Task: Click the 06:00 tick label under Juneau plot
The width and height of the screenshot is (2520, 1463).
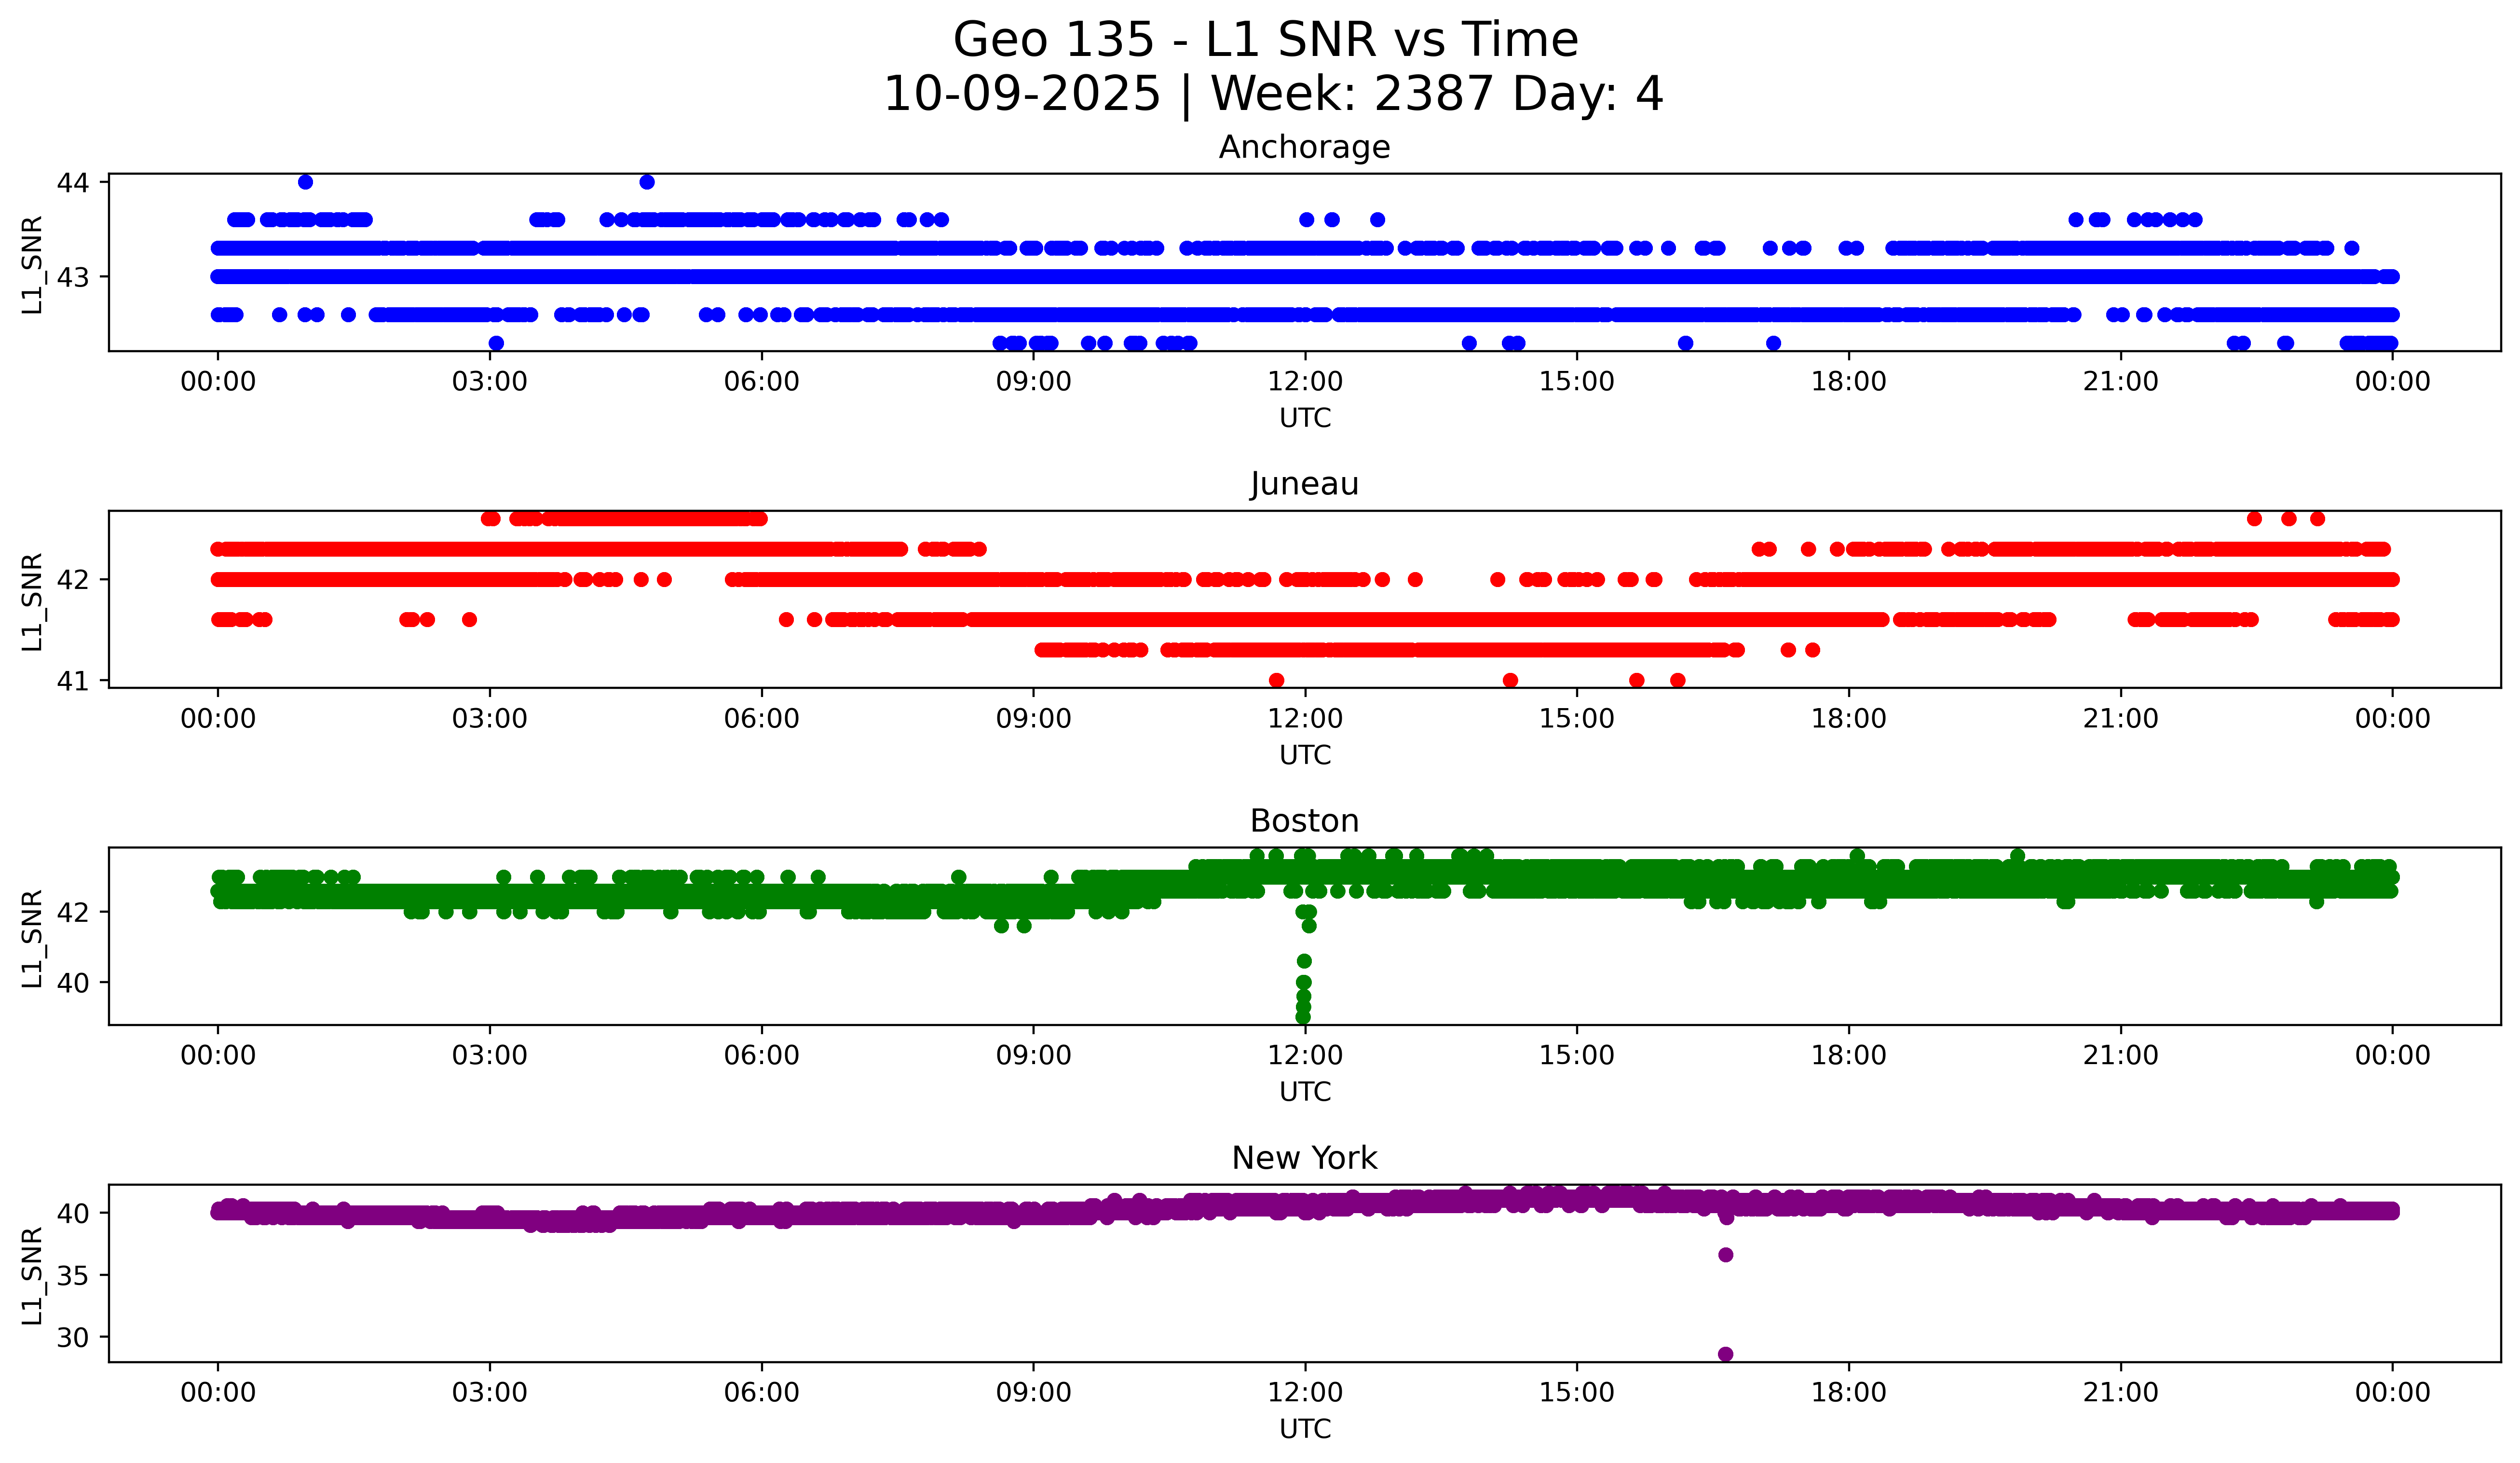Action: point(761,719)
